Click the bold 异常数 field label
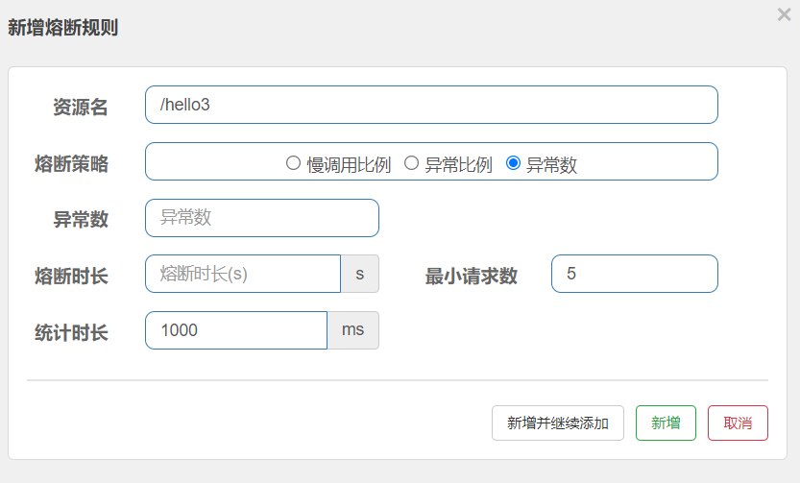Image resolution: width=800 pixels, height=483 pixels. point(81,220)
